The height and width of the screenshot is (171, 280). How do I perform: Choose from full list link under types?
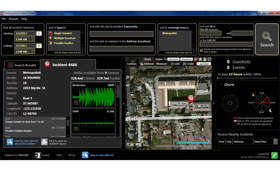point(68,53)
